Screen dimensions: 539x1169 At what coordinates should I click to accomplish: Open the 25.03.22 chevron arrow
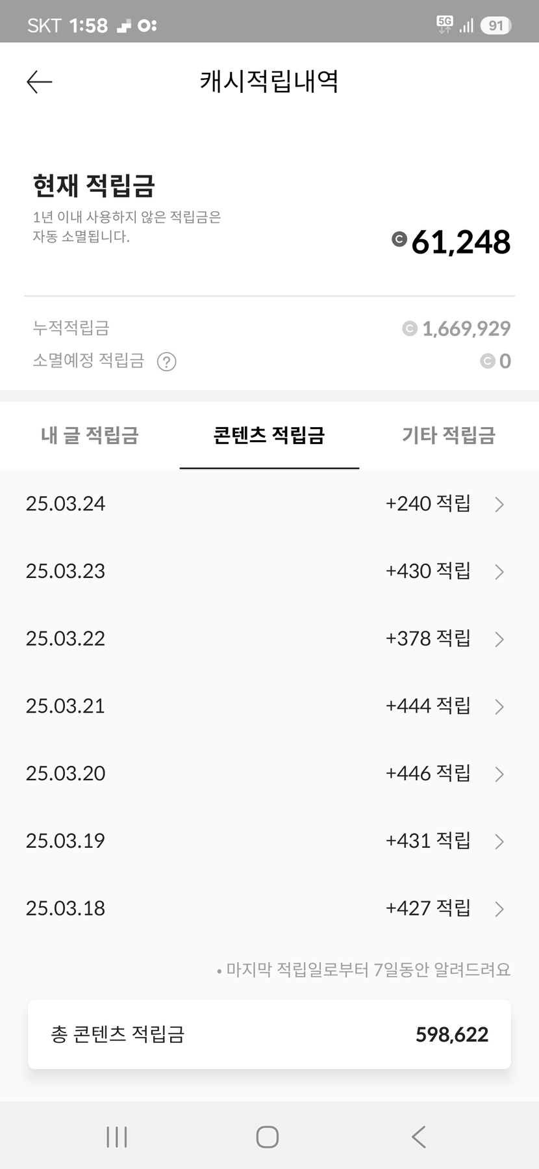[499, 639]
